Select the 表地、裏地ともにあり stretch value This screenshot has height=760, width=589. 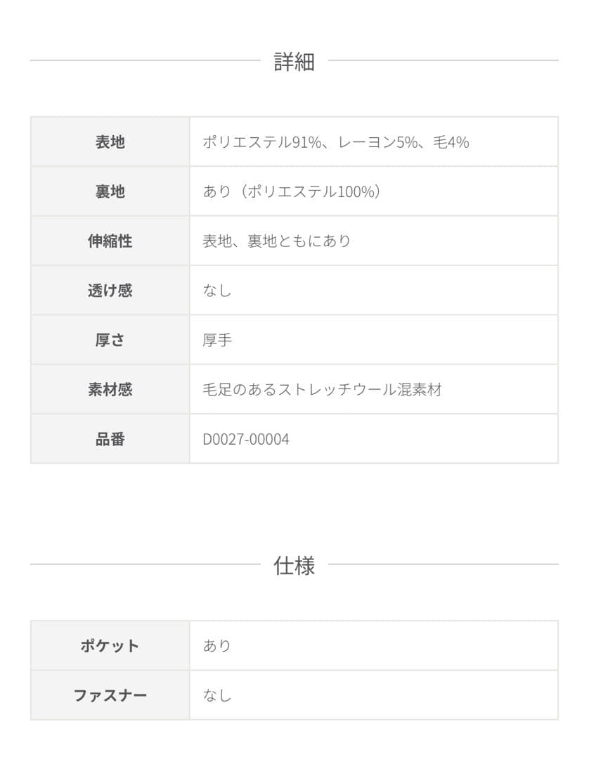276,241
